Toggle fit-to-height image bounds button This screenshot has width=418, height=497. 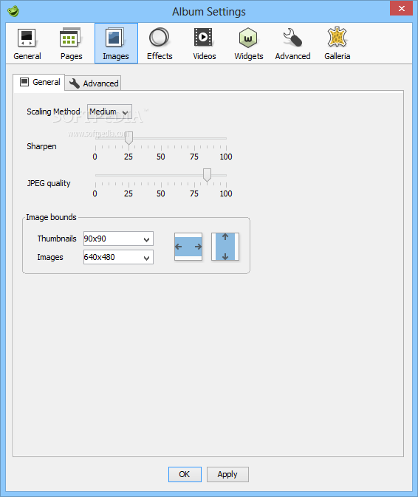coord(225,247)
